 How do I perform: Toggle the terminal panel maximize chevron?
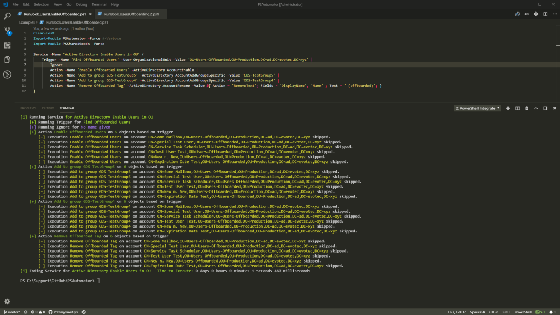click(x=536, y=108)
